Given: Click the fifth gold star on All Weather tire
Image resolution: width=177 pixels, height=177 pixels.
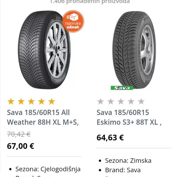Looking at the screenshot, I should [52, 102].
